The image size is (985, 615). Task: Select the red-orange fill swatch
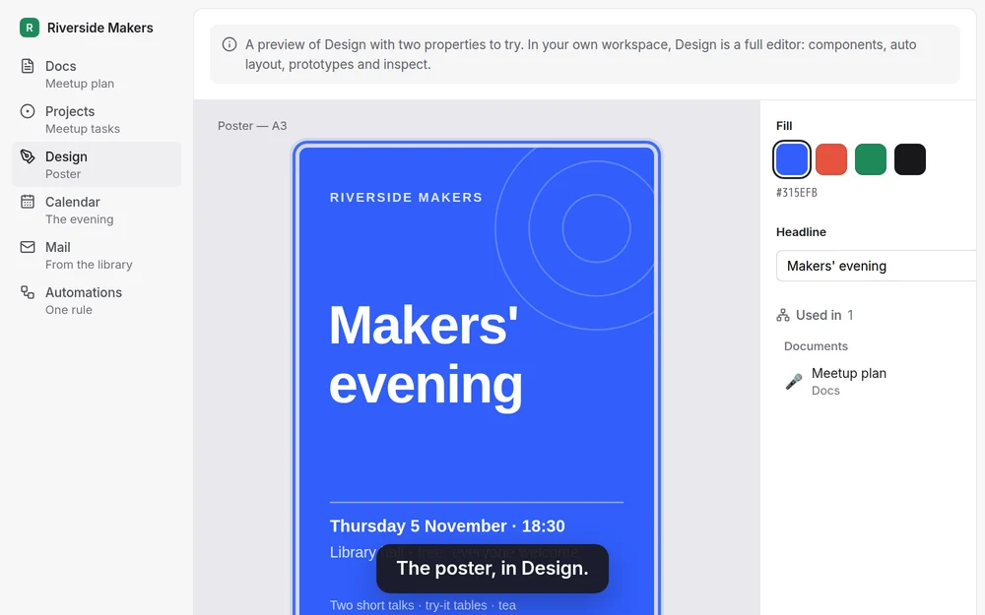[831, 159]
